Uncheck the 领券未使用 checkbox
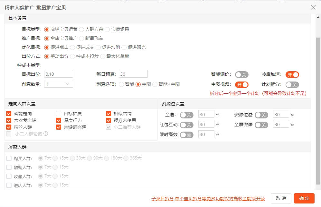This screenshot has width=321, height=207. click(x=109, y=120)
